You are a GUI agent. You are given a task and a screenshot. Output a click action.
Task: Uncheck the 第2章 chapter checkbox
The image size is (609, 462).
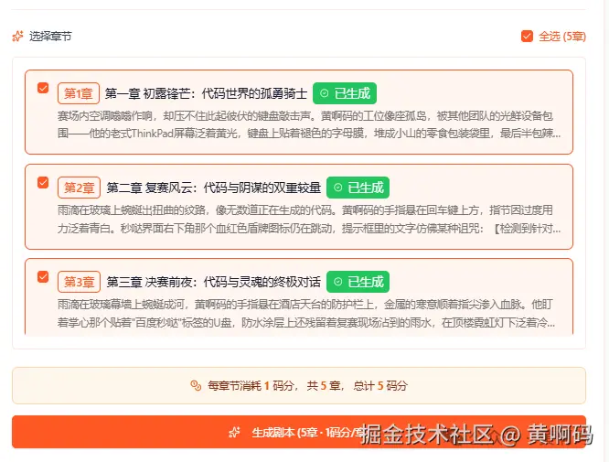[43, 182]
